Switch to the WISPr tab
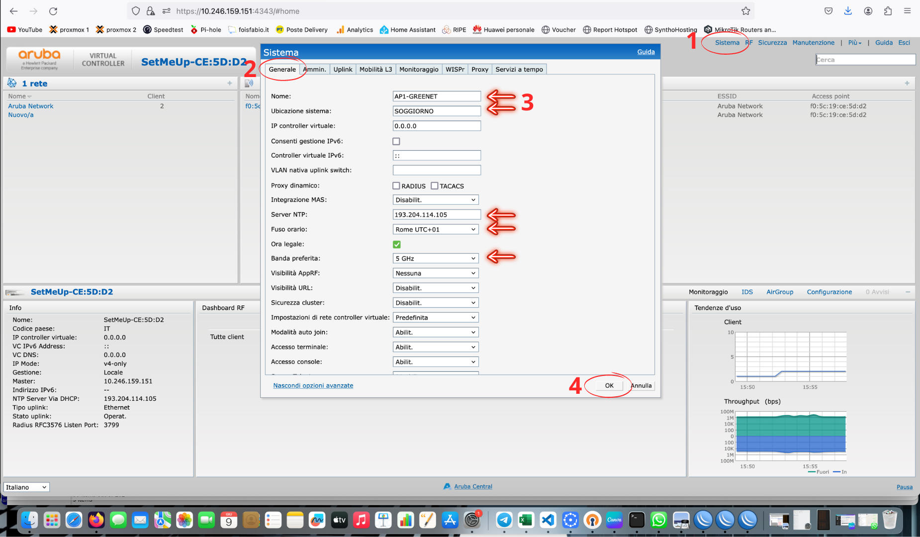Image resolution: width=920 pixels, height=537 pixels. (x=455, y=69)
